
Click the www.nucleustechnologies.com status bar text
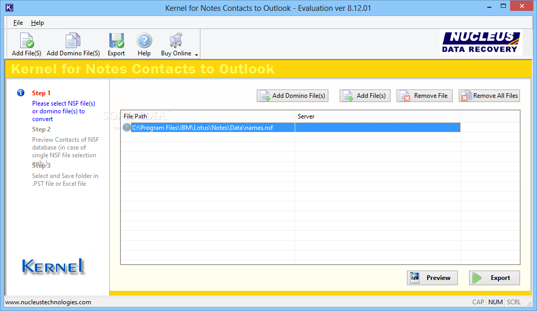[48, 302]
